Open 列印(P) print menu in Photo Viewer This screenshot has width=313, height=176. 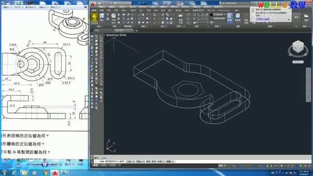(19, 7)
